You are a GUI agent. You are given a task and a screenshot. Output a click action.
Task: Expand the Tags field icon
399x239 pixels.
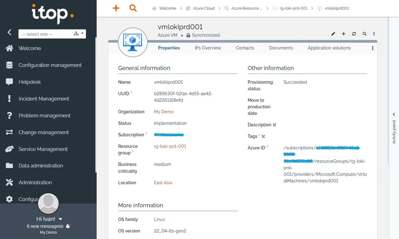263,136
